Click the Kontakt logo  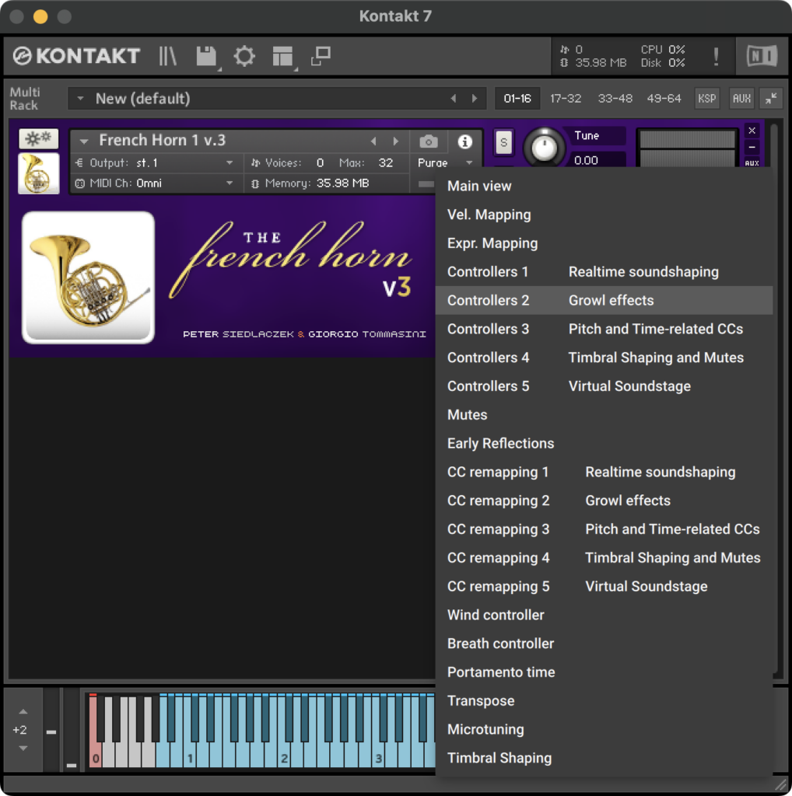click(x=77, y=56)
